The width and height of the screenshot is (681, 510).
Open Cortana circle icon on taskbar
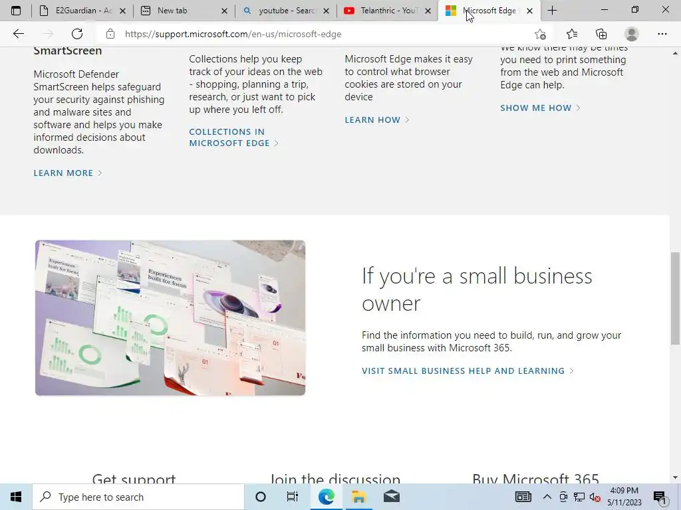(x=261, y=497)
